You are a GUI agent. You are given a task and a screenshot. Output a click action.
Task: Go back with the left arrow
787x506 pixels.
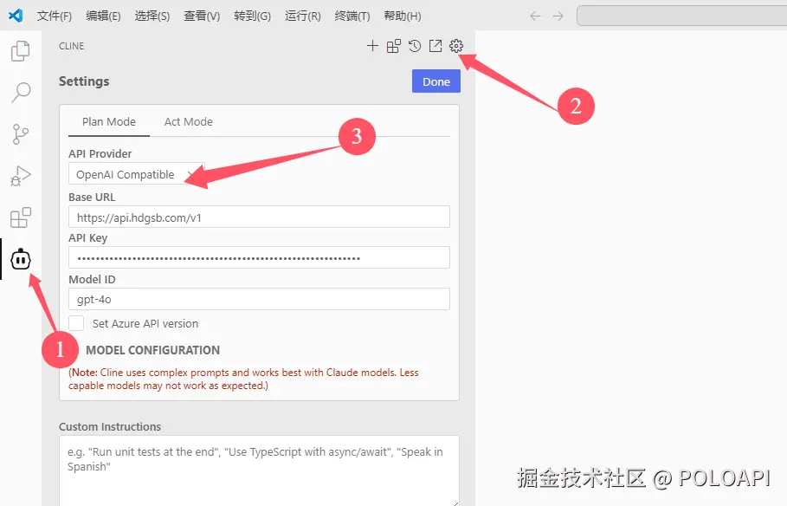[536, 16]
